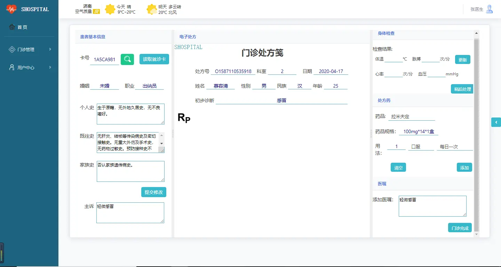Click the person icon beside 用户中心
The image size is (501, 267).
(12, 67)
